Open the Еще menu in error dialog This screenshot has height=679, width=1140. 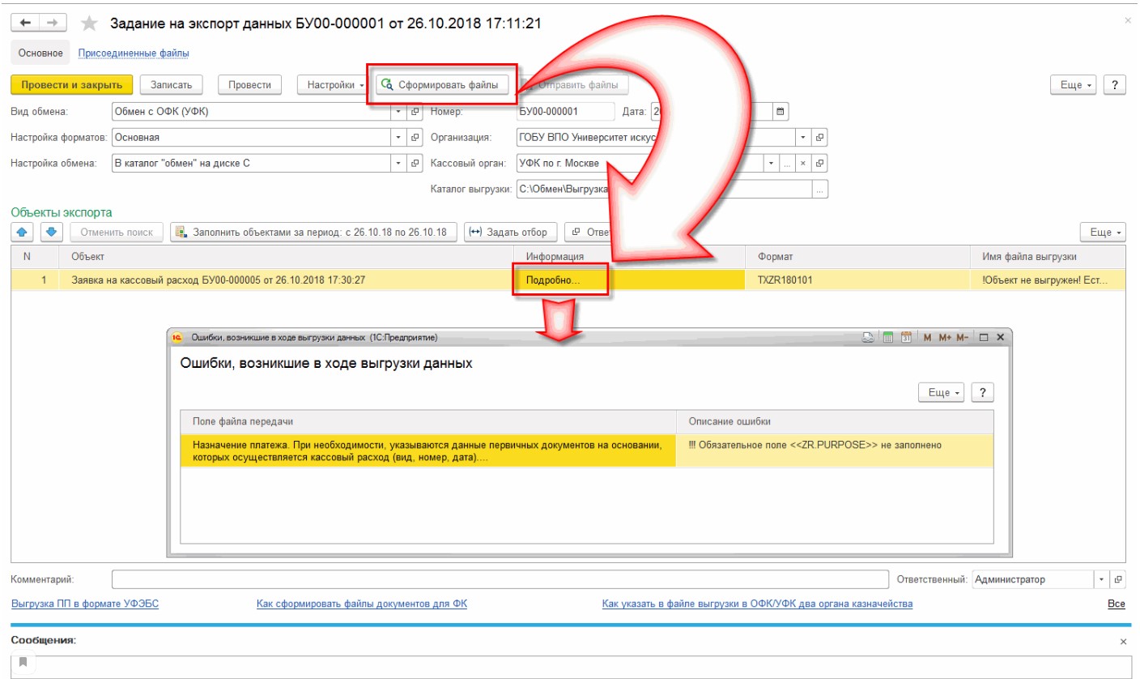(x=942, y=392)
